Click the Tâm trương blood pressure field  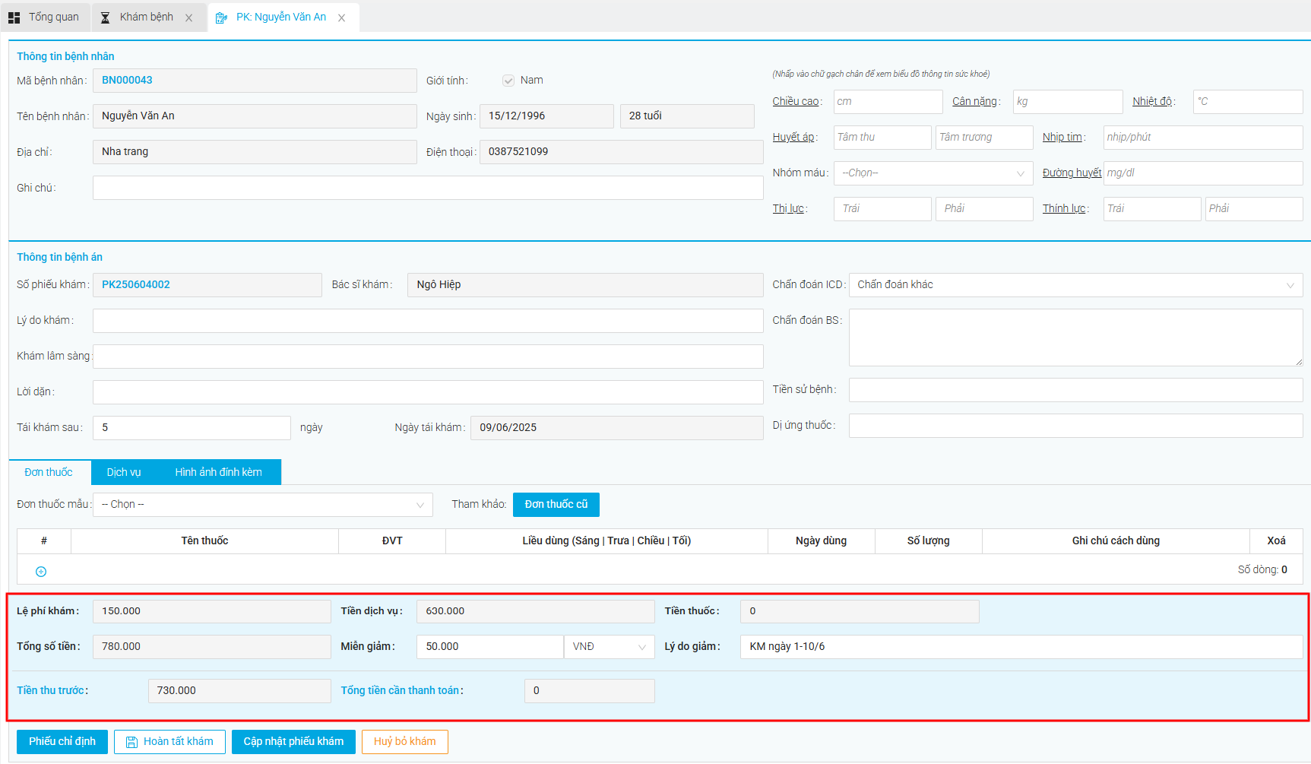click(x=984, y=138)
